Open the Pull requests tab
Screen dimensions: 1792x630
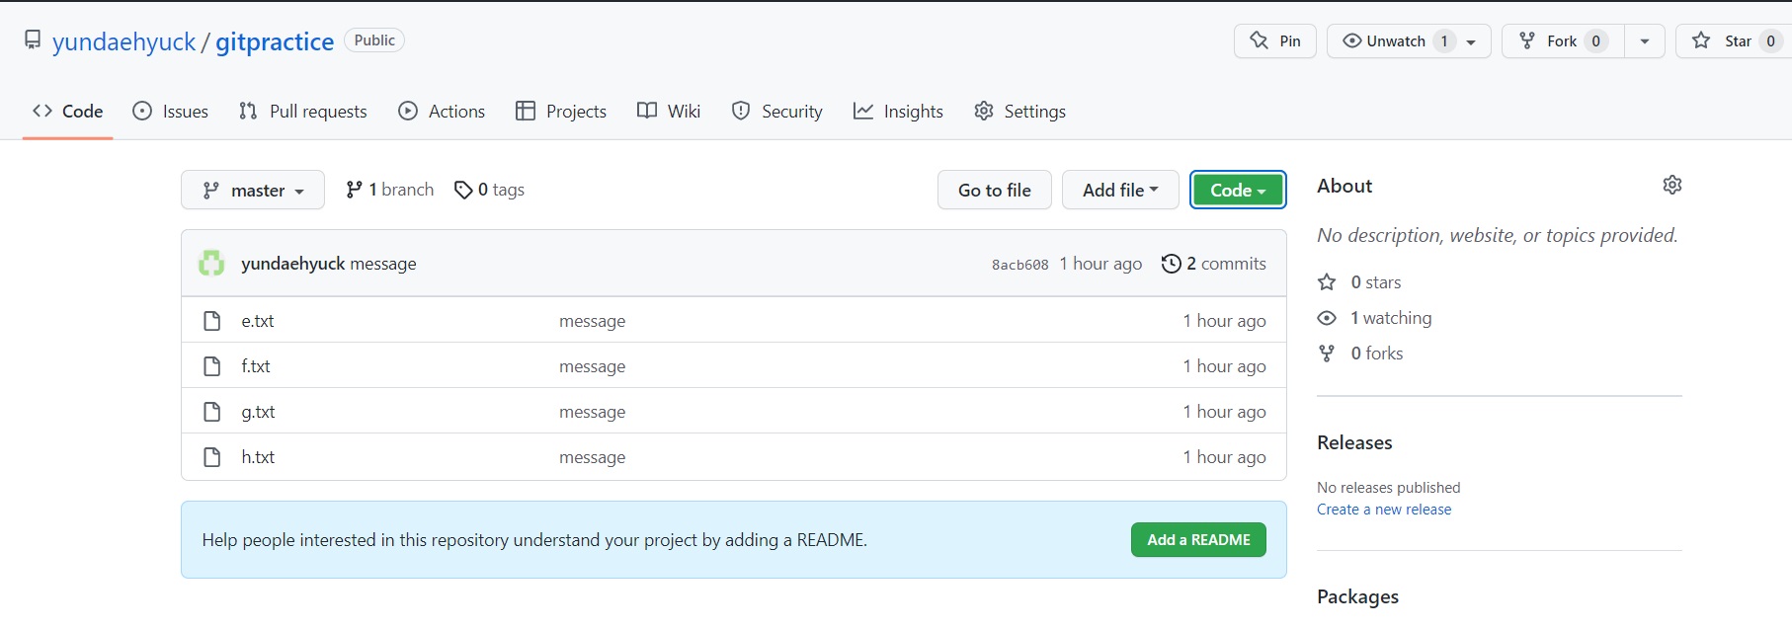[303, 112]
